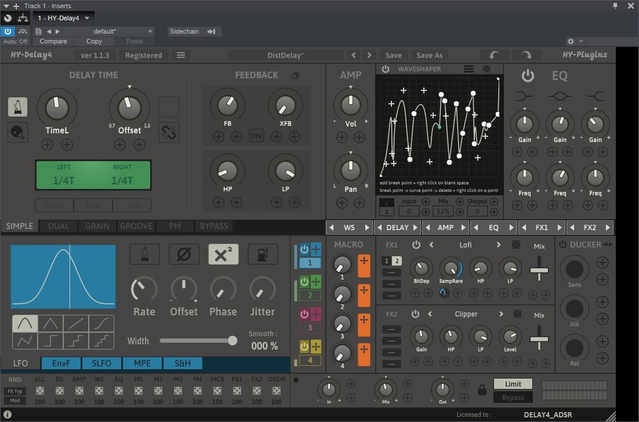This screenshot has height=422, width=639.
Task: Toggle the Waveshaper power button
Action: pos(386,69)
